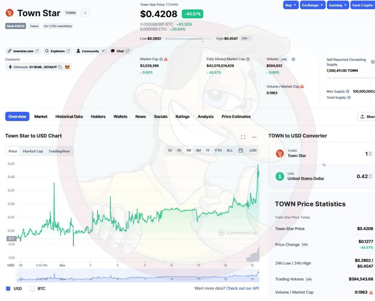Viewport: 375px width, 301px height.
Task: Open the Holders tab
Action: (98, 117)
